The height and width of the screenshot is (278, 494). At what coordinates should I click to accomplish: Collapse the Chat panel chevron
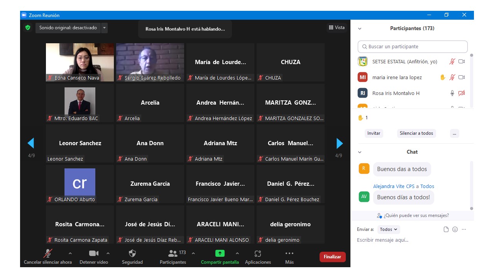[360, 152]
